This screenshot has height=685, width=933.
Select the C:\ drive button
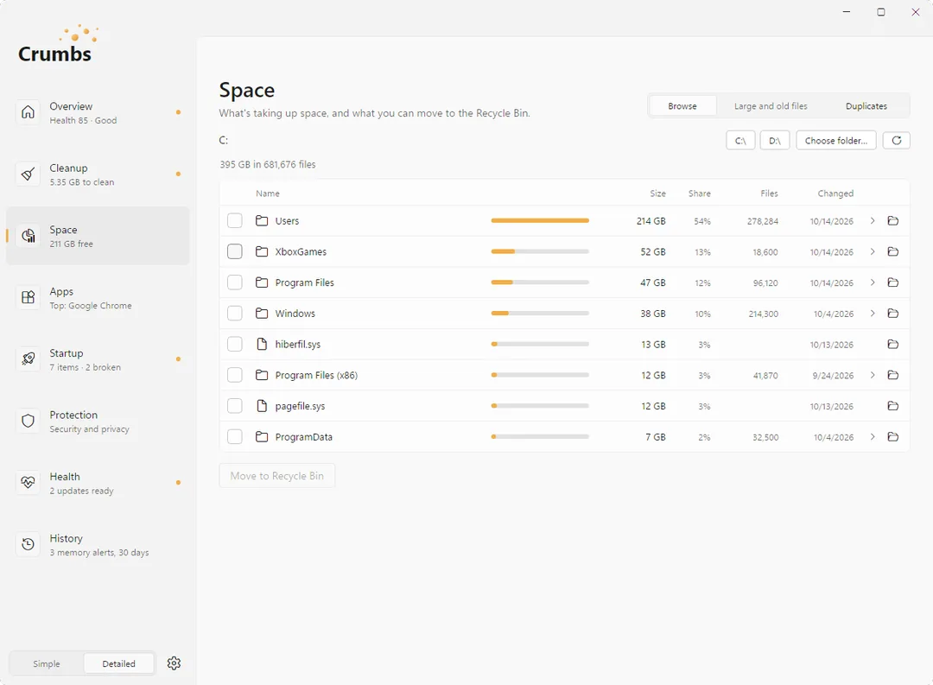tap(740, 141)
